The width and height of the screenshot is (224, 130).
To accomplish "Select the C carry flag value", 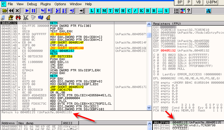I will 158,55.
